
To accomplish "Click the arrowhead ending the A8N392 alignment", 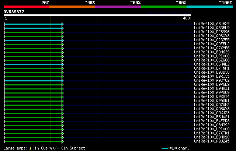I will click(63, 126).
